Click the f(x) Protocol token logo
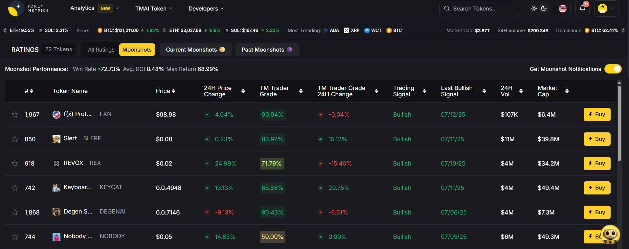The image size is (629, 249). [56, 114]
